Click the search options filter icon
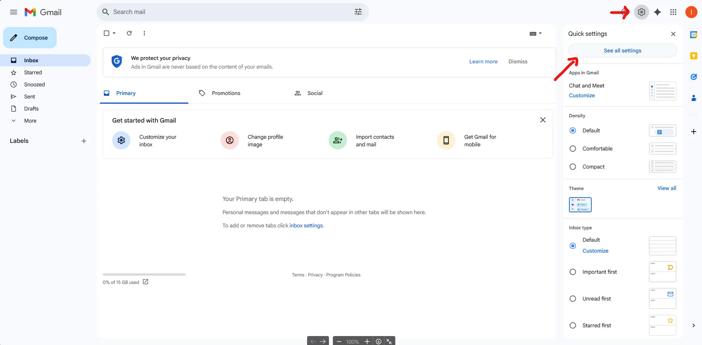Screen dimensions: 702x345 [358, 12]
